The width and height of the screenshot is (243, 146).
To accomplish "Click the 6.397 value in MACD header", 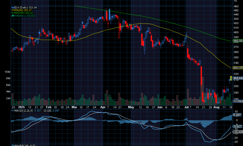I will (56, 111).
